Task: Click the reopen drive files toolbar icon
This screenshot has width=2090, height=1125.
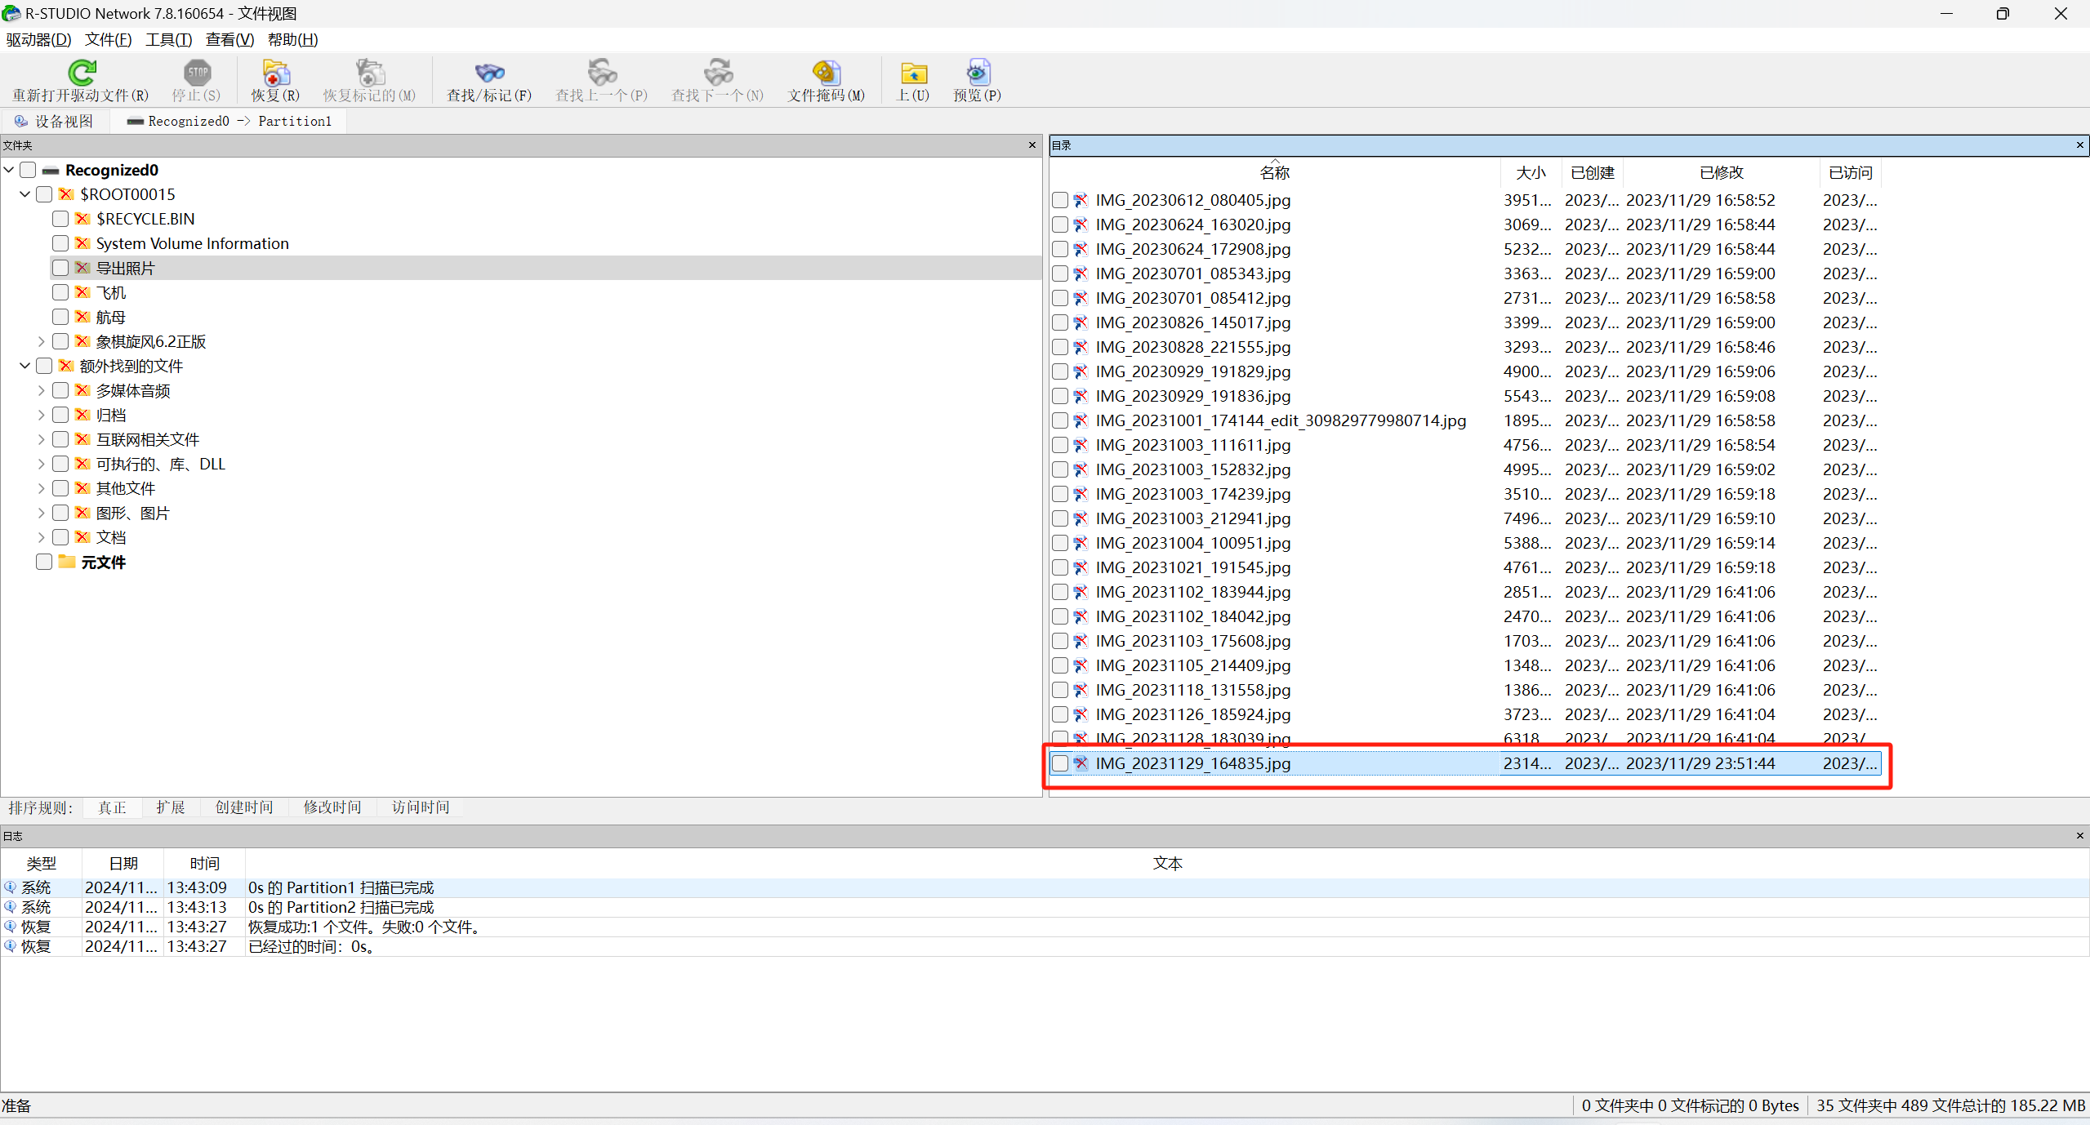Action: (x=81, y=73)
